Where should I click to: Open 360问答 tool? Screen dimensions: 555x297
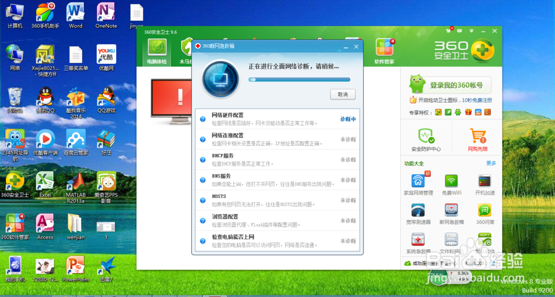click(485, 214)
